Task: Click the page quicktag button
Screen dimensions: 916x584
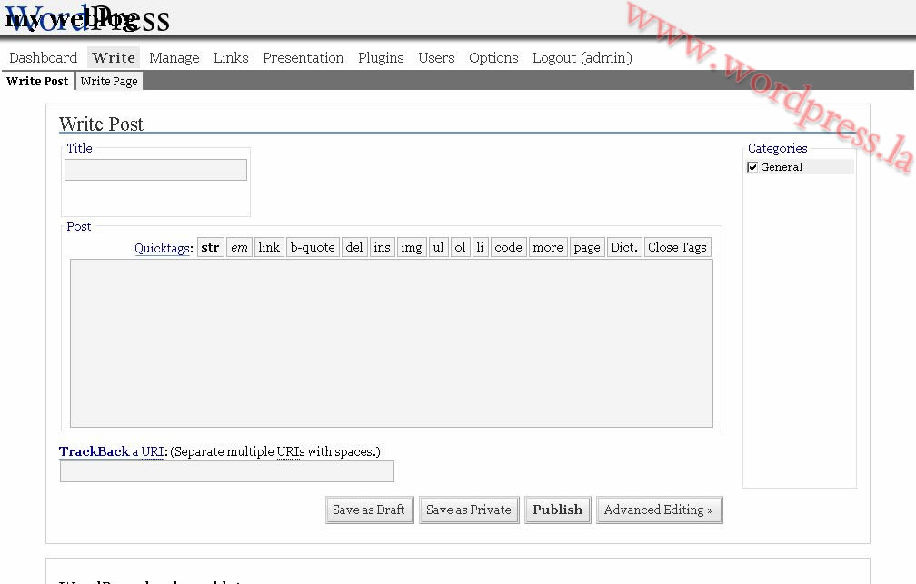Action: click(587, 247)
